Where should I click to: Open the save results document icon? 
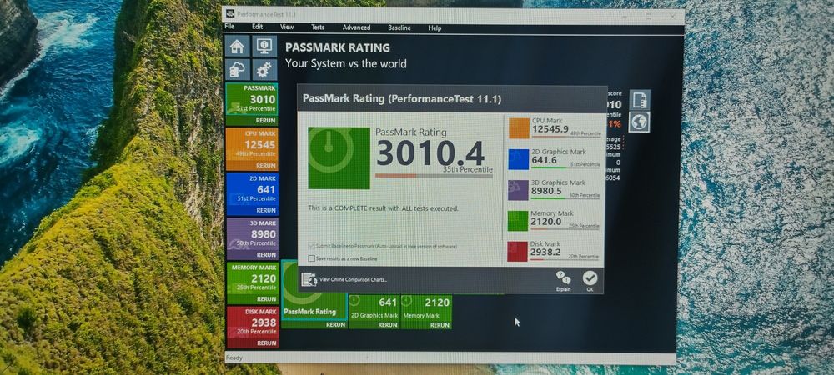point(640,99)
